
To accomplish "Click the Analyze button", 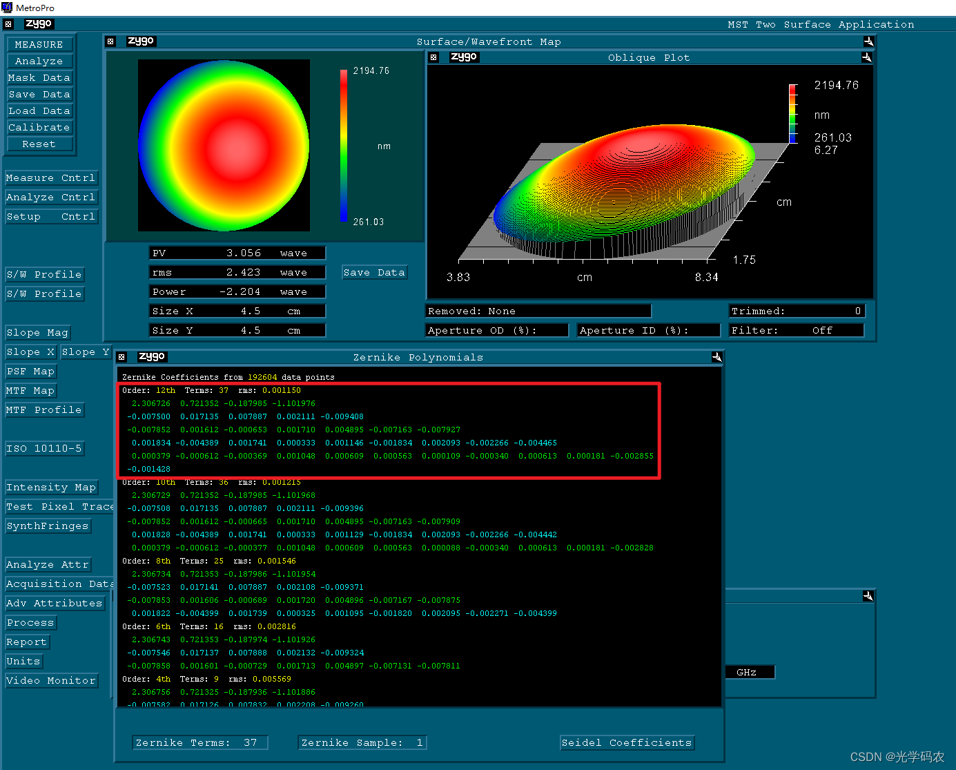I will [x=39, y=61].
